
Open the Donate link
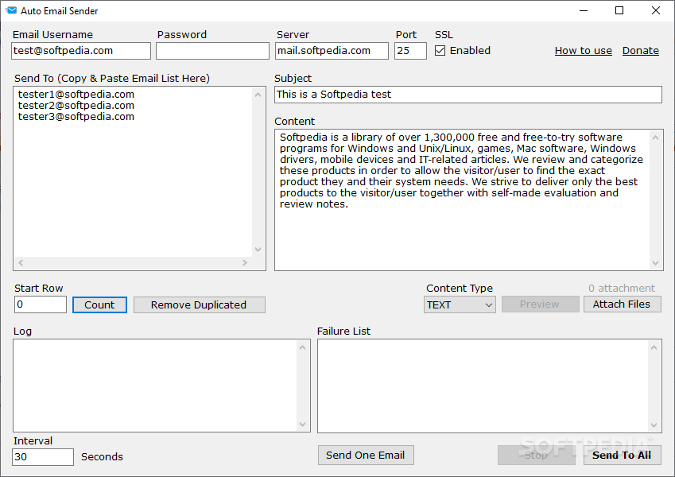pos(640,51)
